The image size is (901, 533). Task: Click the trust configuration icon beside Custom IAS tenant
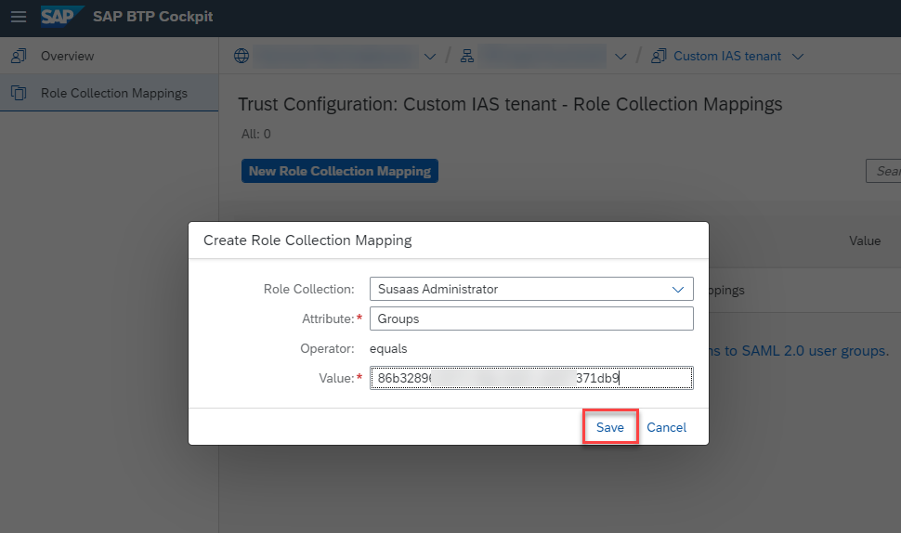[x=659, y=56]
